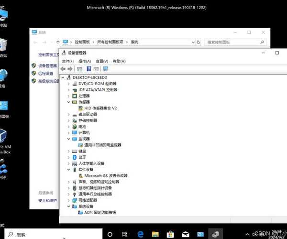This screenshot has height=239, width=287.
Task: Click the Device Manager taskbar icon
Action: (x=216, y=234)
